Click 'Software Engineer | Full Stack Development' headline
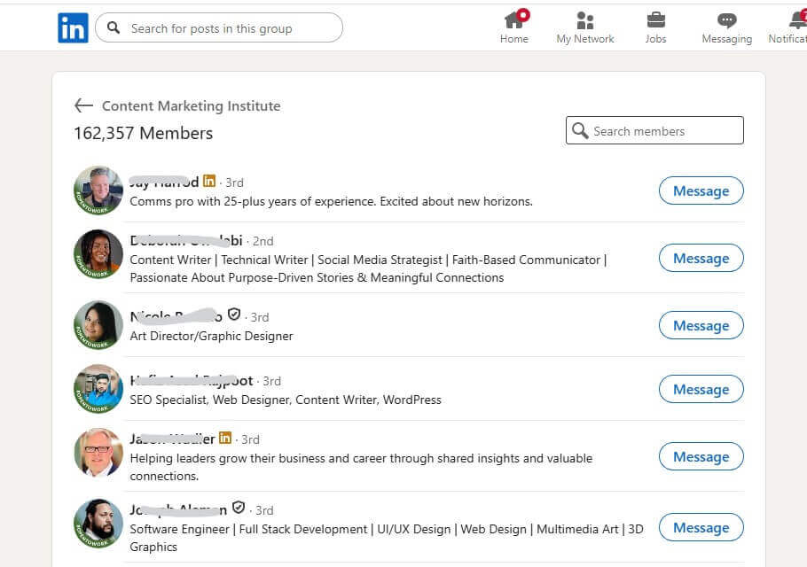Screen dimensions: 807x567 point(387,538)
